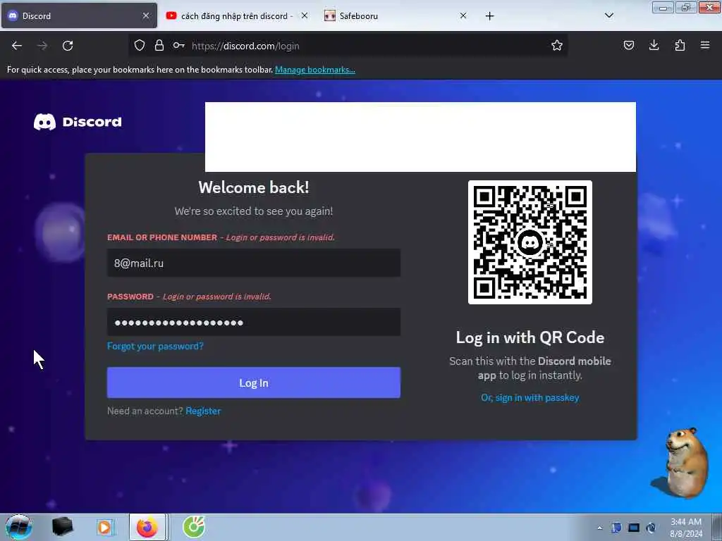This screenshot has width=722, height=541.
Task: Switch to the Discord tab
Action: (79, 15)
